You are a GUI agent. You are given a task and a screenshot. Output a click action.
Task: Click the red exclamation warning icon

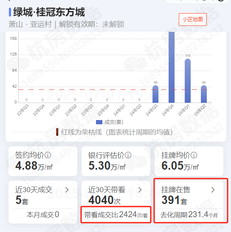coord(57,132)
